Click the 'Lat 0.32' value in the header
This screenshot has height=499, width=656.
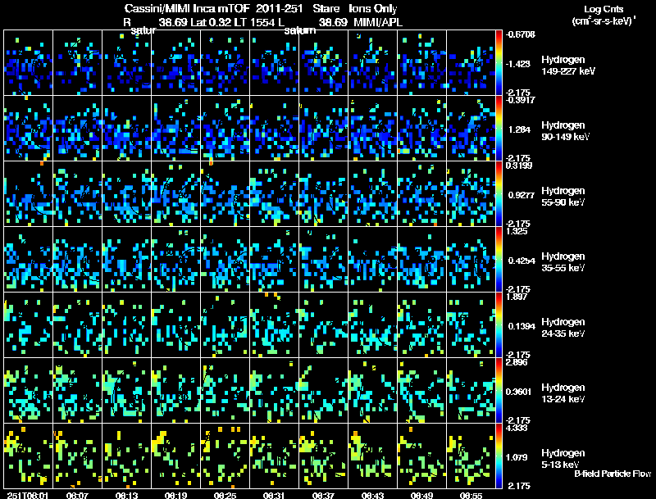210,22
